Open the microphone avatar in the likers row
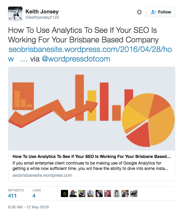Viewport: 181px width, 212px height. click(x=116, y=194)
